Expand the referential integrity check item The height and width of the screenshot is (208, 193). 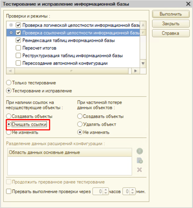(x=11, y=33)
